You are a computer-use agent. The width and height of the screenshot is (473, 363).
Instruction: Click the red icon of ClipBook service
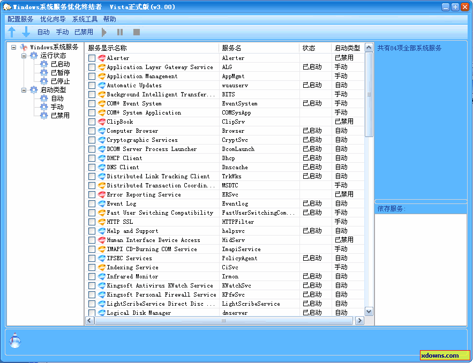102,122
